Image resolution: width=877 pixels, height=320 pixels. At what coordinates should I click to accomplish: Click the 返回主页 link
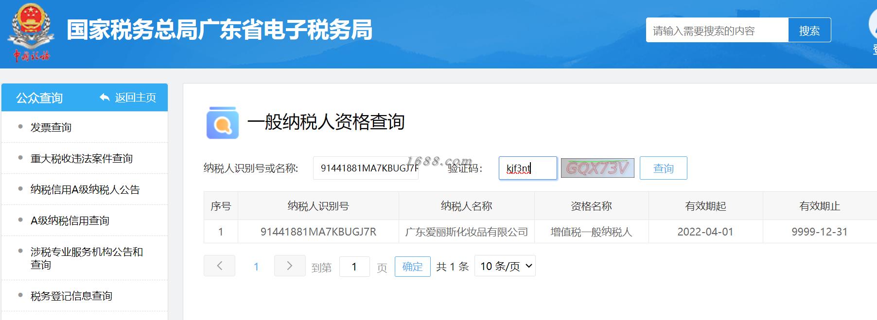pos(136,98)
